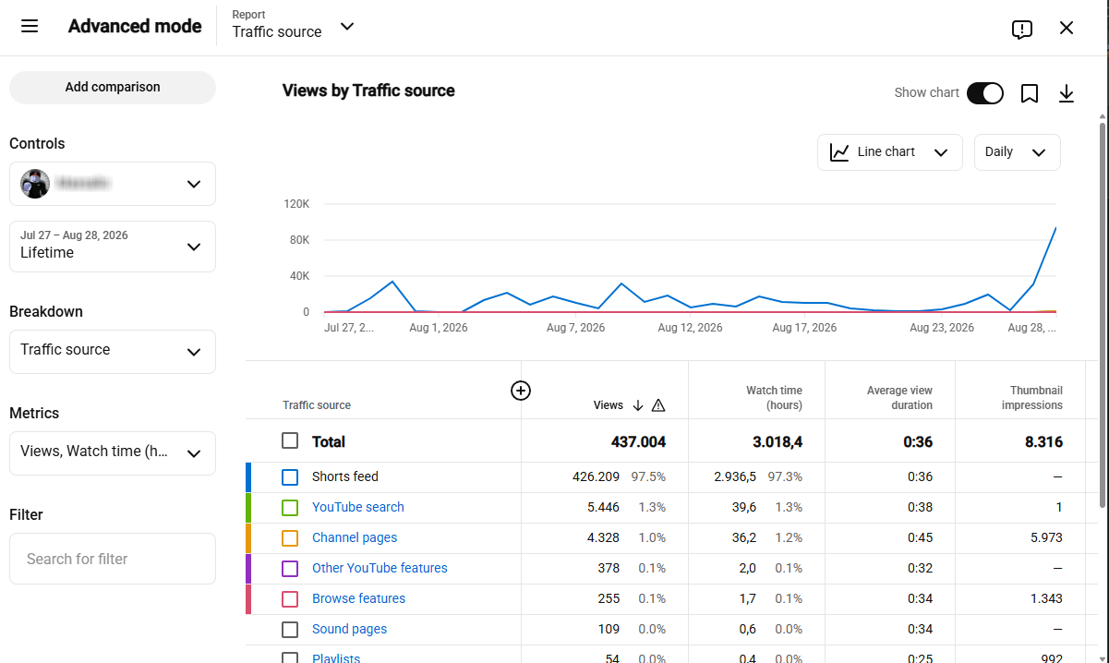
Task: Turn off the Show chart toggle
Action: pyautogui.click(x=985, y=93)
